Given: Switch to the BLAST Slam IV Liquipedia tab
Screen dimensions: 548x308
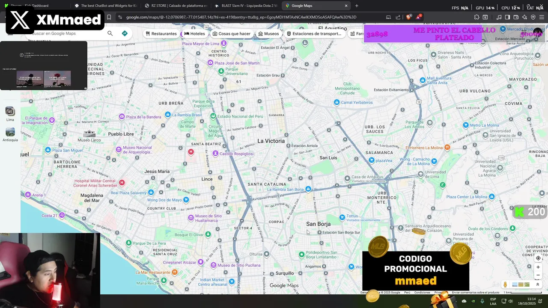Looking at the screenshot, I should click(246, 6).
